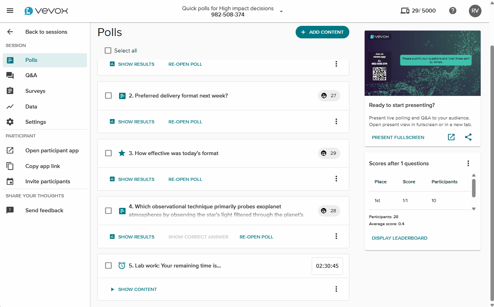This screenshot has width=494, height=307.
Task: Click the Add Content button
Action: 322,32
